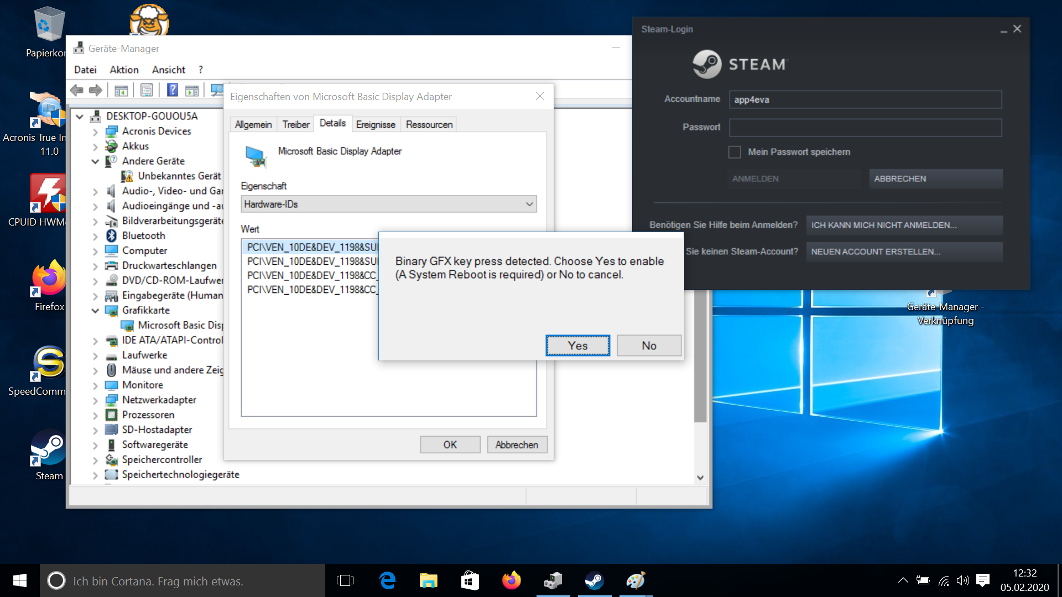Click the Geräte-Manager vertical scrollbar down arrow
Viewport: 1062px width, 597px height.
click(700, 478)
